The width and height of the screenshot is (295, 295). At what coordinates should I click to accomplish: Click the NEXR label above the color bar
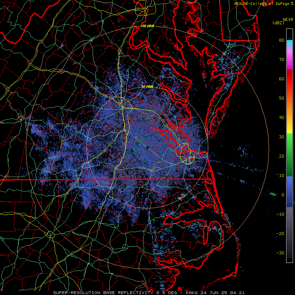pos(288,20)
